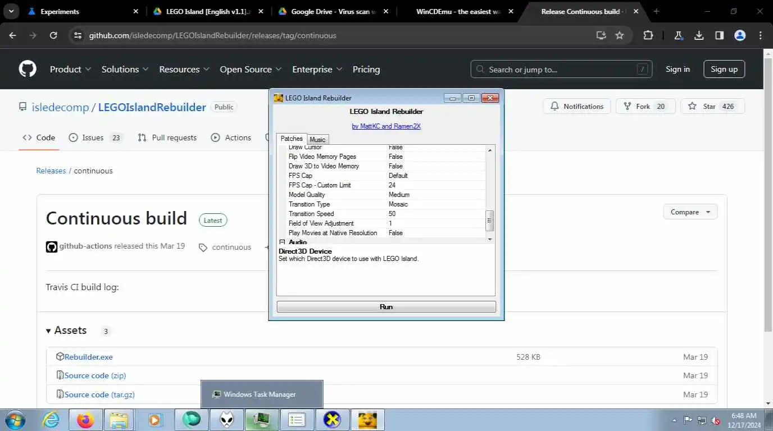The width and height of the screenshot is (773, 431).
Task: Select the Patches tab in Rebuilder
Action: (x=292, y=139)
